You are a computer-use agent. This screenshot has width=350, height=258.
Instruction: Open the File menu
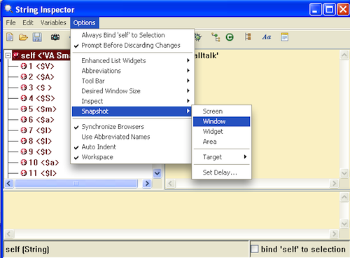click(10, 22)
